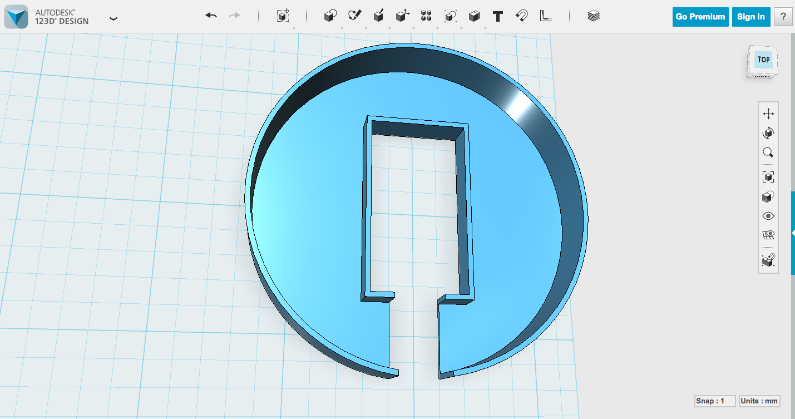Viewport: 795px width, 419px height.
Task: Open the Grouping tools menu
Action: click(x=450, y=16)
